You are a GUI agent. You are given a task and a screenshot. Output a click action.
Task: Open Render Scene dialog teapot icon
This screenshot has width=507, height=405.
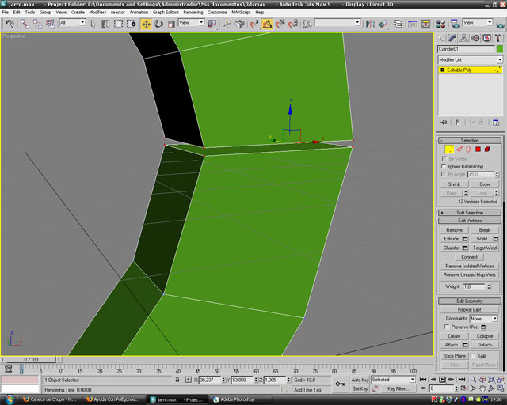tap(456, 25)
